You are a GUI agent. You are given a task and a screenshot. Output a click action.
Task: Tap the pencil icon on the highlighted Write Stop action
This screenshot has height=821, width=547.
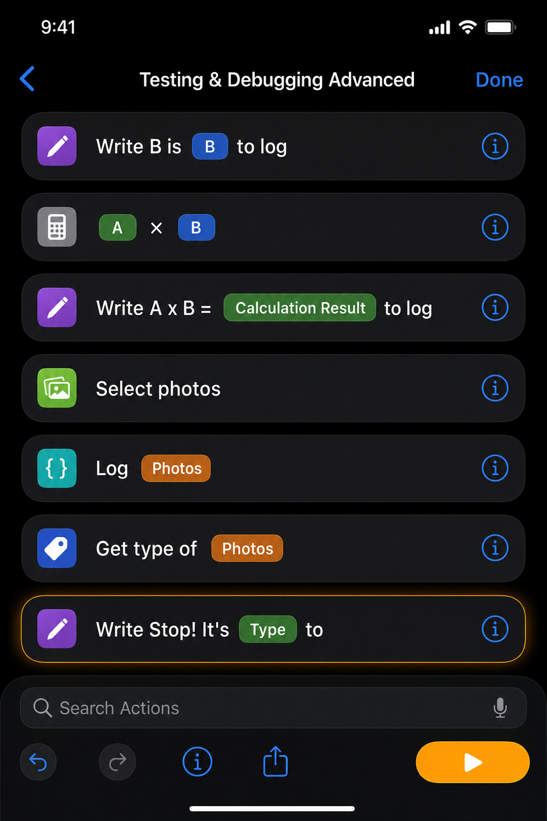coord(56,629)
